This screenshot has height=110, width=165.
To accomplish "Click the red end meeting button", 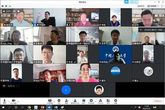I will point(158,101).
